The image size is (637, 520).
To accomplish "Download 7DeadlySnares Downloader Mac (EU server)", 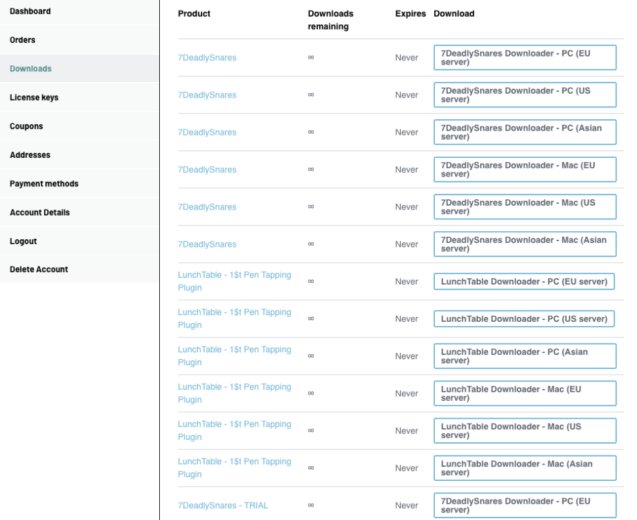I will point(524,170).
